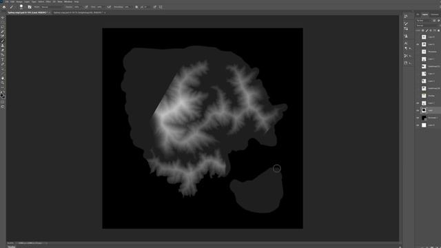Open the layer blend mode dropdown
Screen dimensions: 441x248
pyautogui.click(x=428, y=25)
